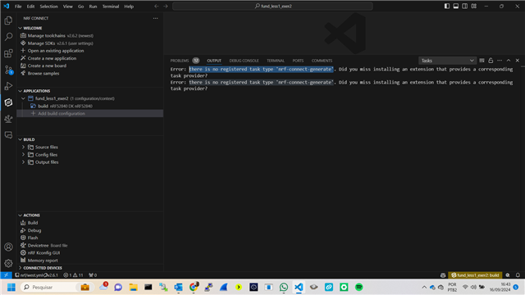Close the bottom panel
This screenshot has height=295, width=525.
click(x=518, y=61)
